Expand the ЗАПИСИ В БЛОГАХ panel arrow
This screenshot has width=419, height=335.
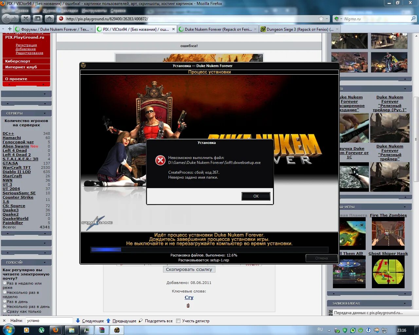coord(405,303)
